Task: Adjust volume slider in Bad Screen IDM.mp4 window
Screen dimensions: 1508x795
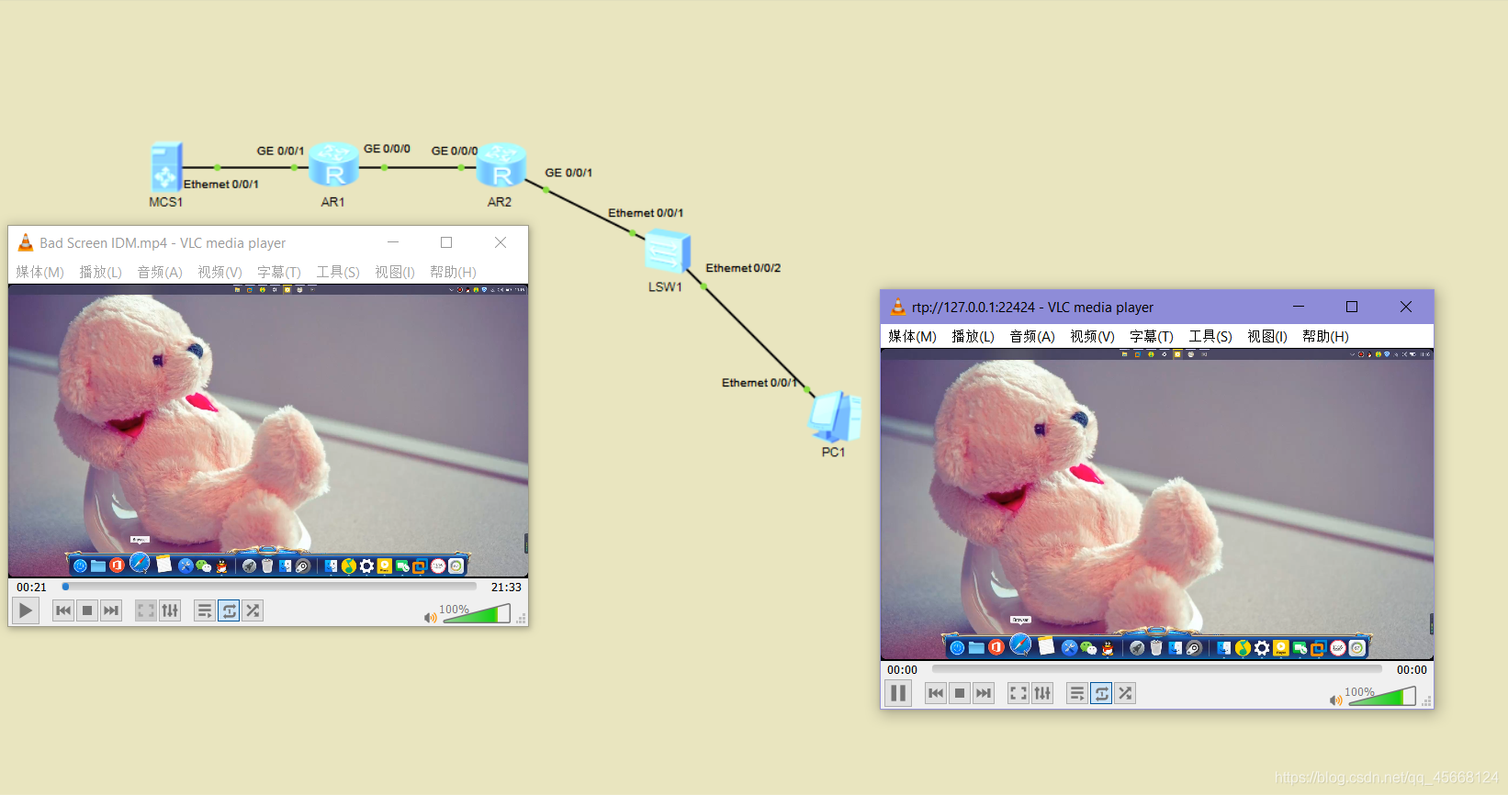Action: point(476,614)
